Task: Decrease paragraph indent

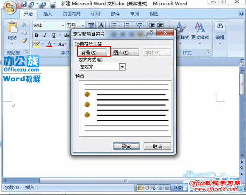Action: click(x=152, y=25)
